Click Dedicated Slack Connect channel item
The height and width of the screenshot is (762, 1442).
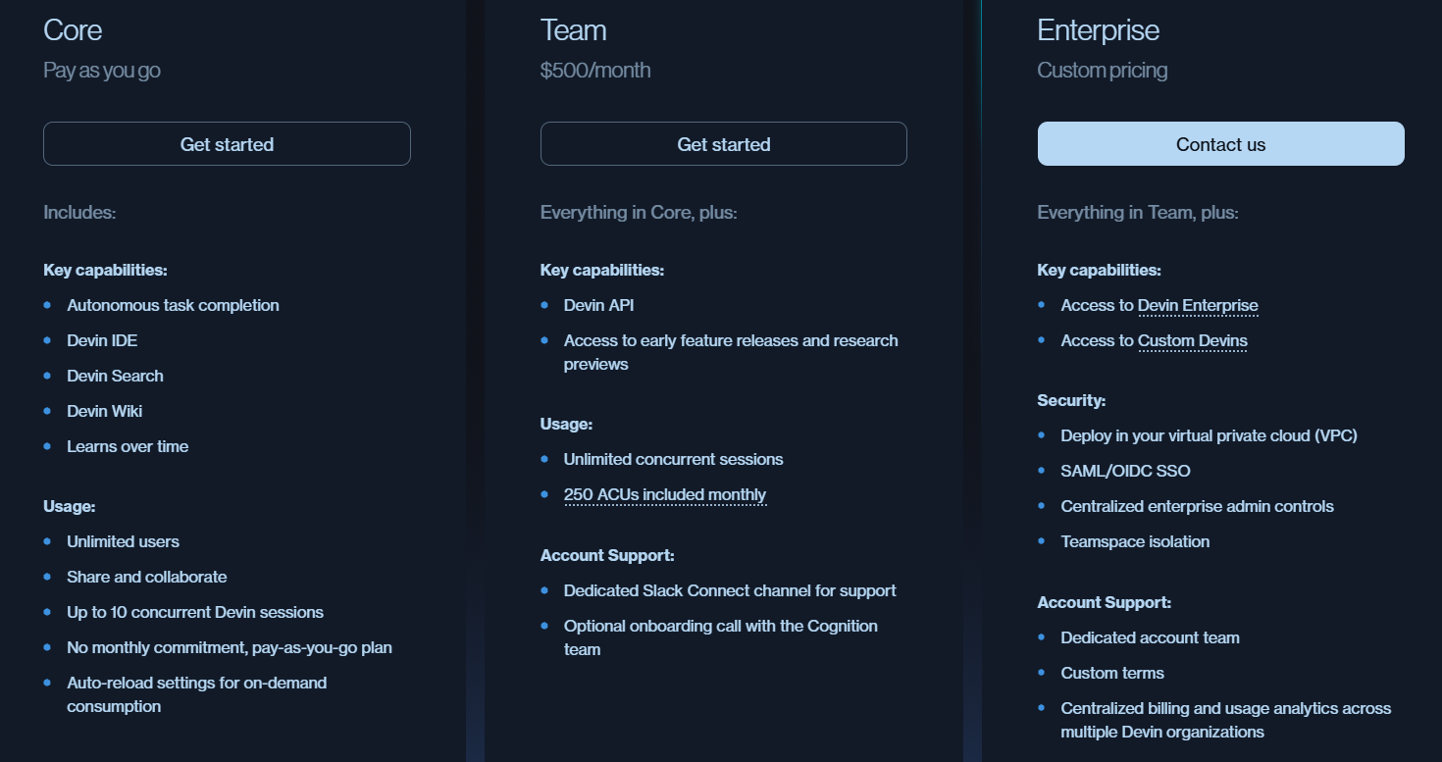[x=730, y=590]
